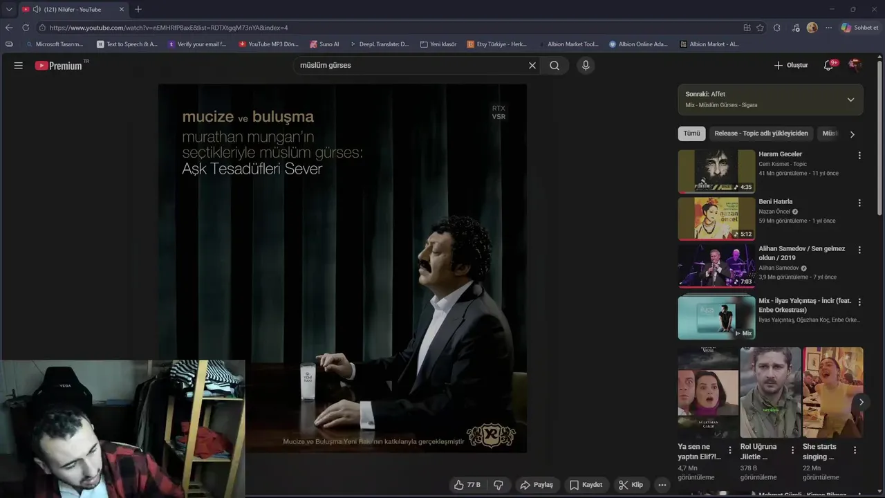This screenshot has height=498, width=885.
Task: Open Beni Hatırla video thumbnail
Action: point(716,219)
